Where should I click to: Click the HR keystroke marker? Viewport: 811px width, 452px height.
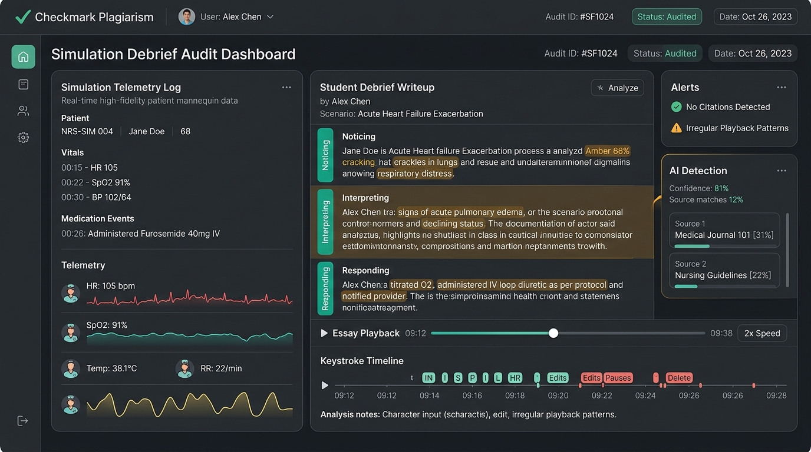tap(515, 378)
